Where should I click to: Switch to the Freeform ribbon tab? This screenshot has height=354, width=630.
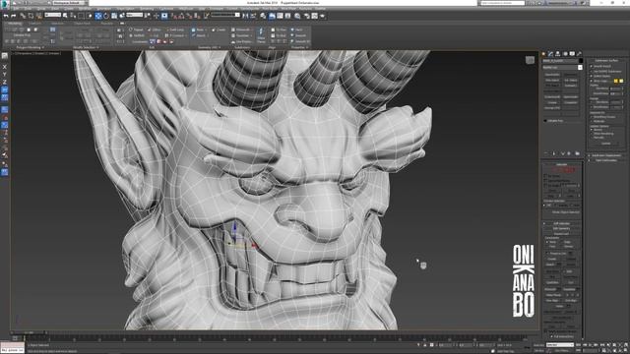pos(34,24)
